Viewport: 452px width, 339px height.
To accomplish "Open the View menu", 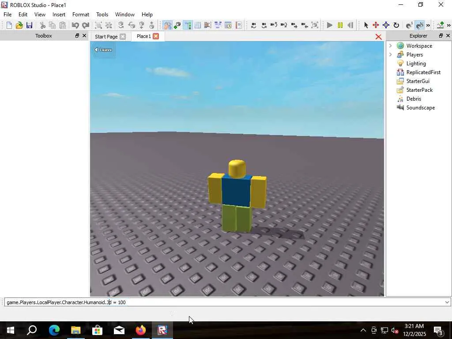I will coord(40,15).
